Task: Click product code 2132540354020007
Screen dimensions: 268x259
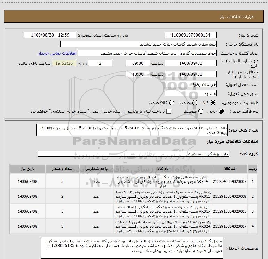Action: click(230, 181)
